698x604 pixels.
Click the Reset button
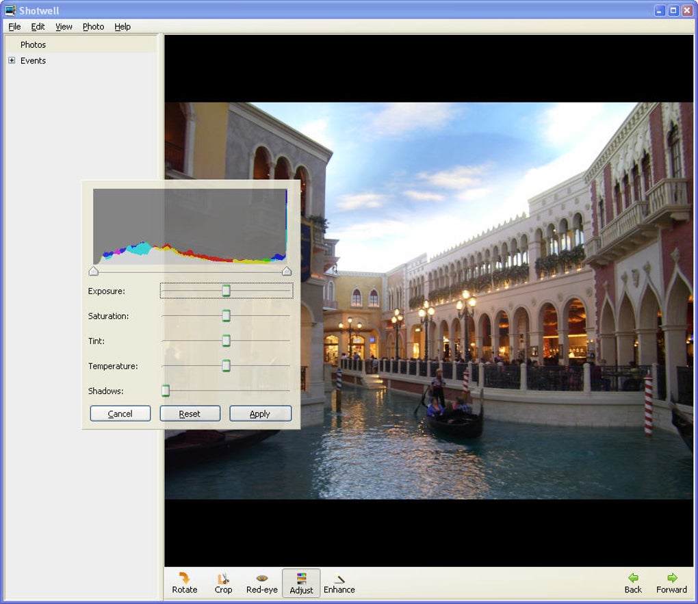190,414
